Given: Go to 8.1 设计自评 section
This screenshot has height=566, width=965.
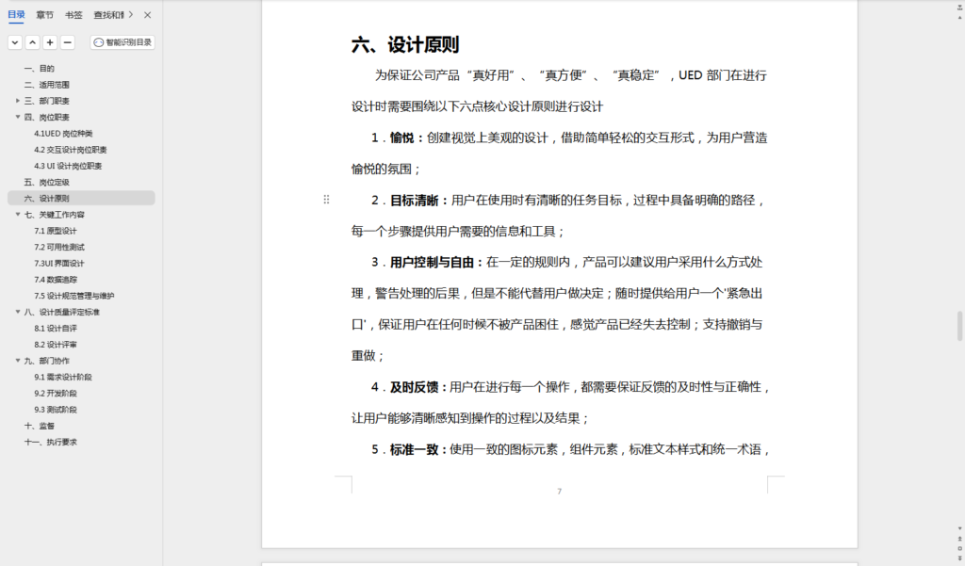Looking at the screenshot, I should pyautogui.click(x=56, y=329).
